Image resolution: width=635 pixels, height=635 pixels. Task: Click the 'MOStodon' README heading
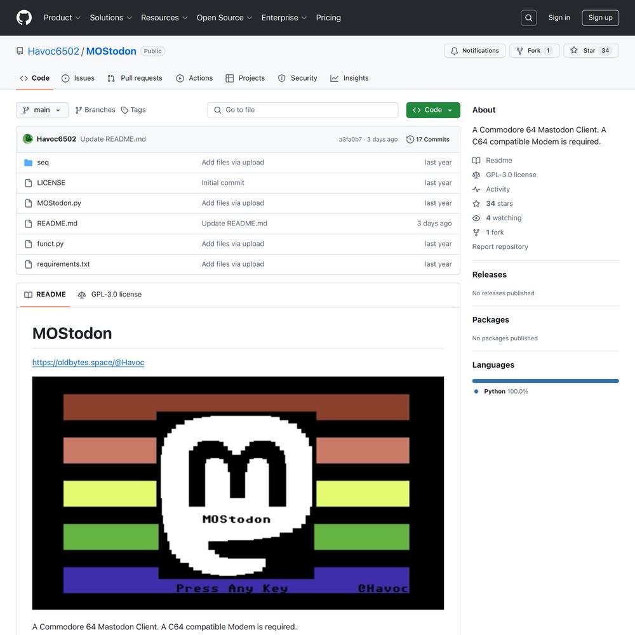pos(72,333)
